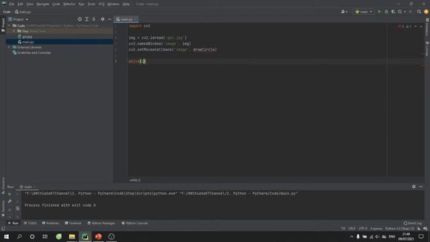
Task: Open the Navigate menu
Action: pos(43,4)
